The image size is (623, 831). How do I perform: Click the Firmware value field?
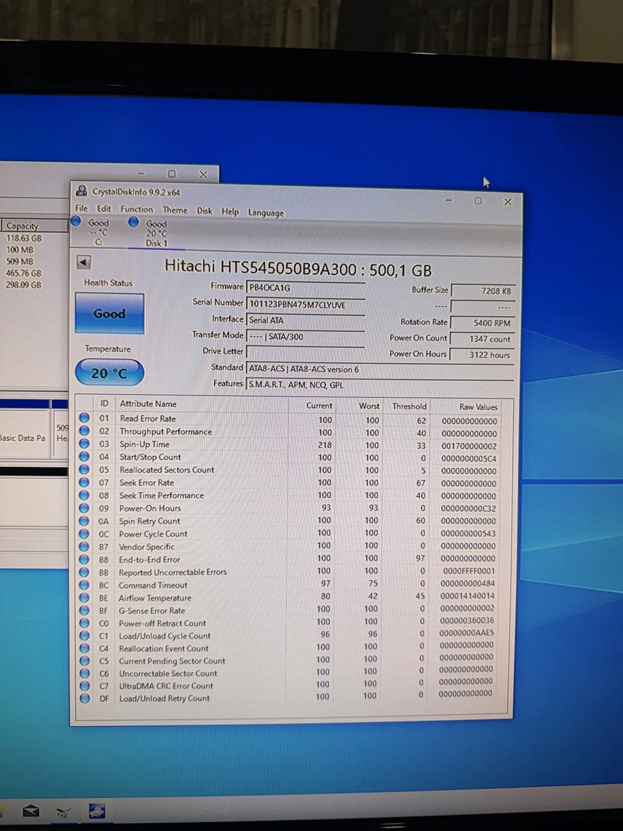(x=305, y=288)
